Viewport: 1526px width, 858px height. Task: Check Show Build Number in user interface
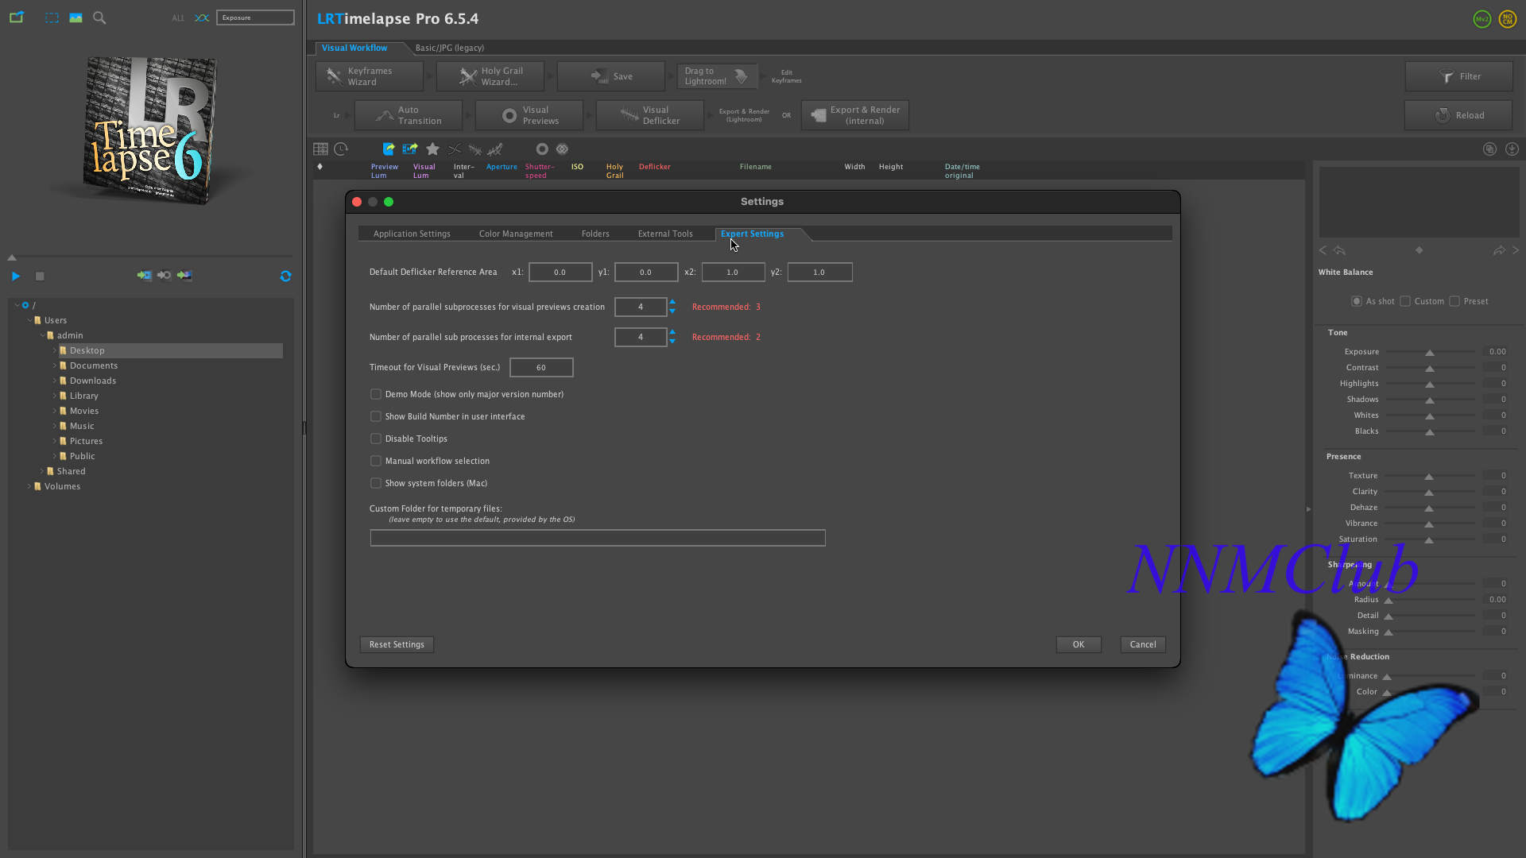point(376,416)
